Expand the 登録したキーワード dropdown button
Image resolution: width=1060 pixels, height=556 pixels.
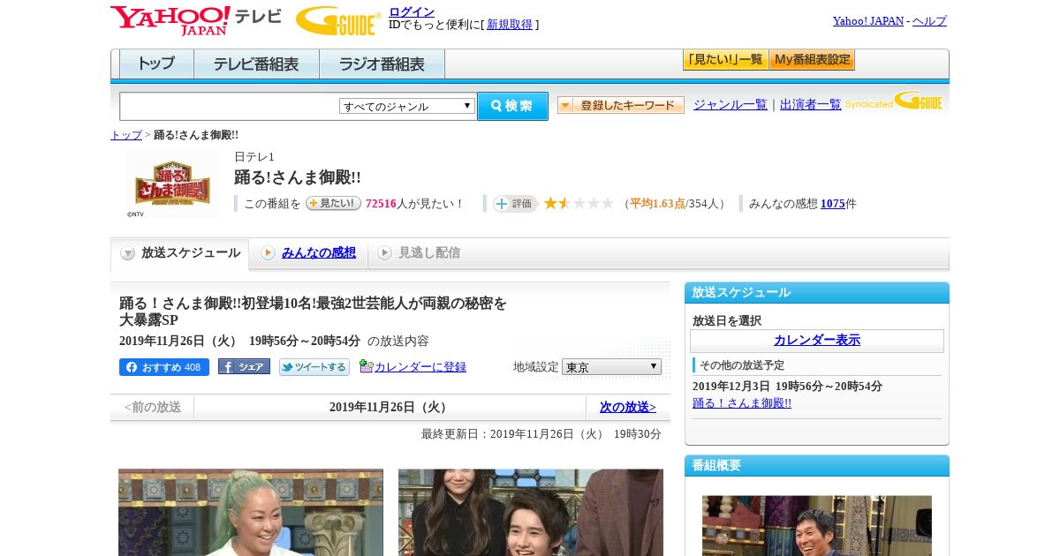tap(620, 105)
